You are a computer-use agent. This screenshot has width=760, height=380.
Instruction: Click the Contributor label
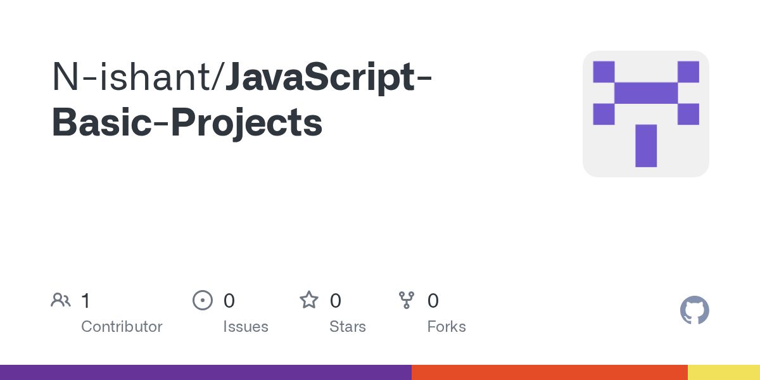(122, 327)
